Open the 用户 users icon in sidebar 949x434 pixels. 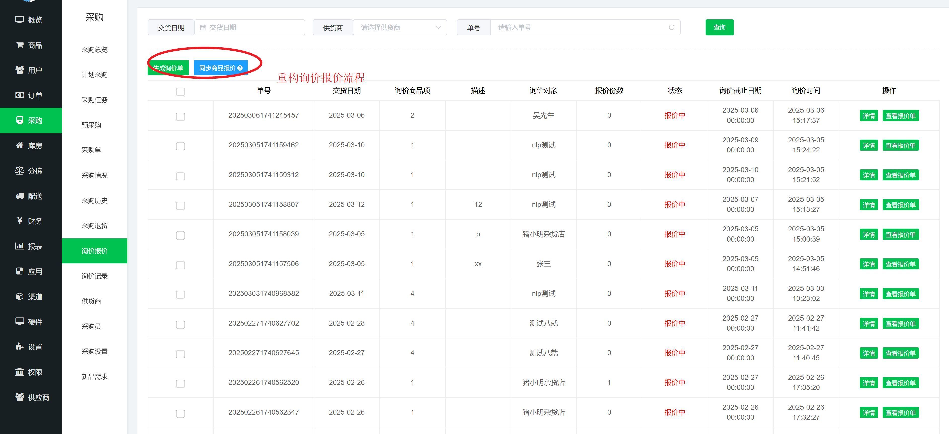click(20, 70)
